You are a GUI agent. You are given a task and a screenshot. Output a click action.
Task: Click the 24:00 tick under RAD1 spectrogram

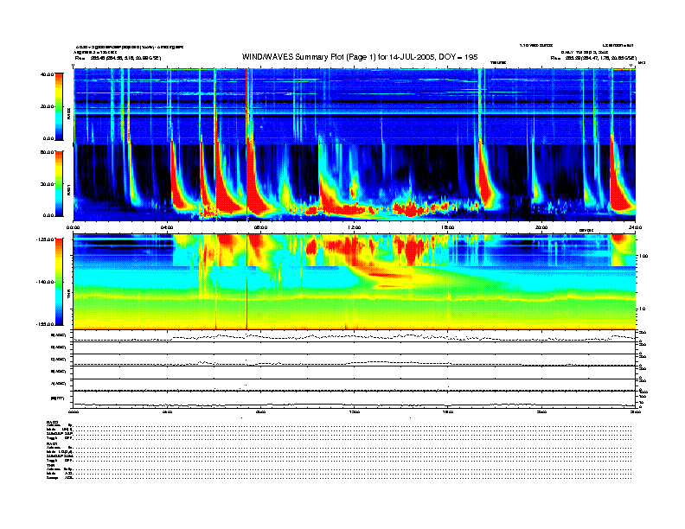click(635, 227)
